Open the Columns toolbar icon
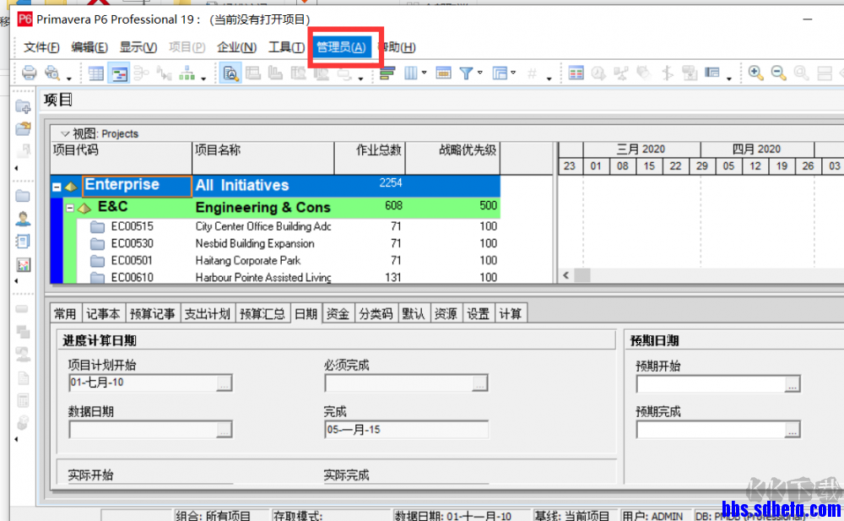The image size is (844, 521). tap(411, 73)
